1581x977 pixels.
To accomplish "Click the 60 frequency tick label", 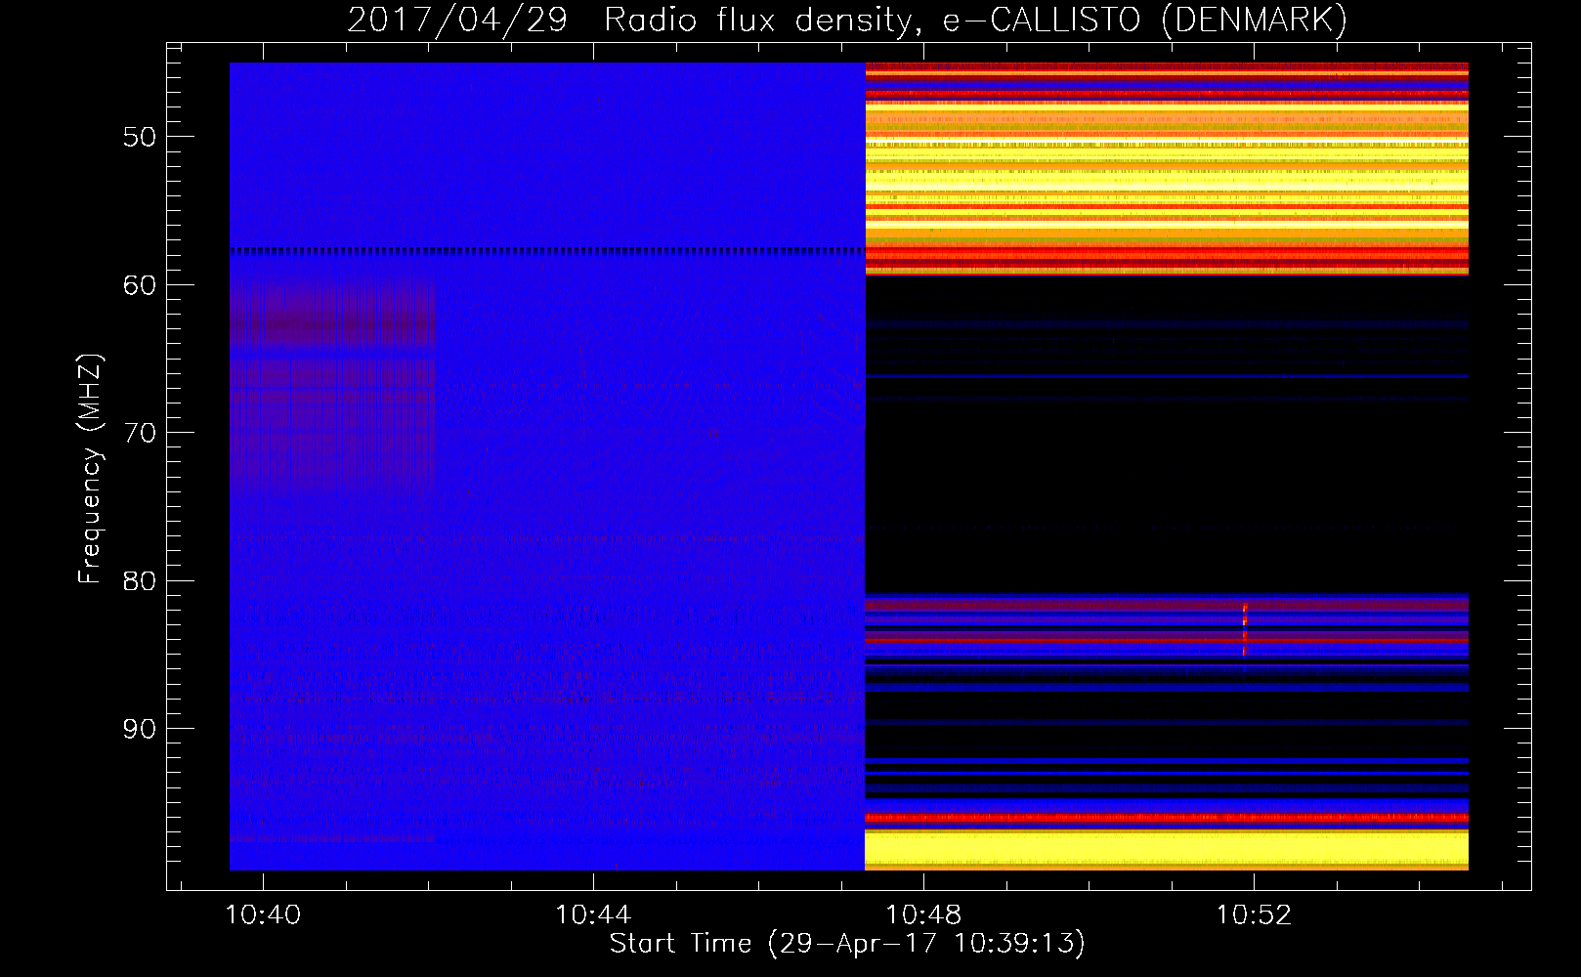I will (x=140, y=285).
